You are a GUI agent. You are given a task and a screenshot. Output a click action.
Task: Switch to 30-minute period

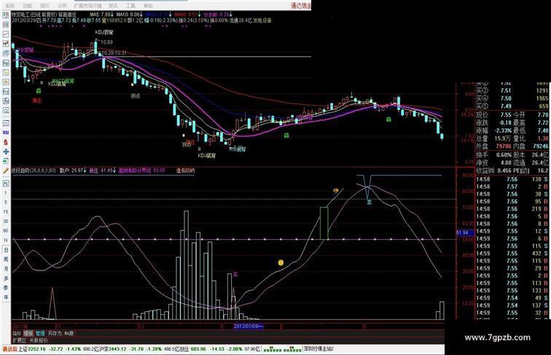[6, 222]
